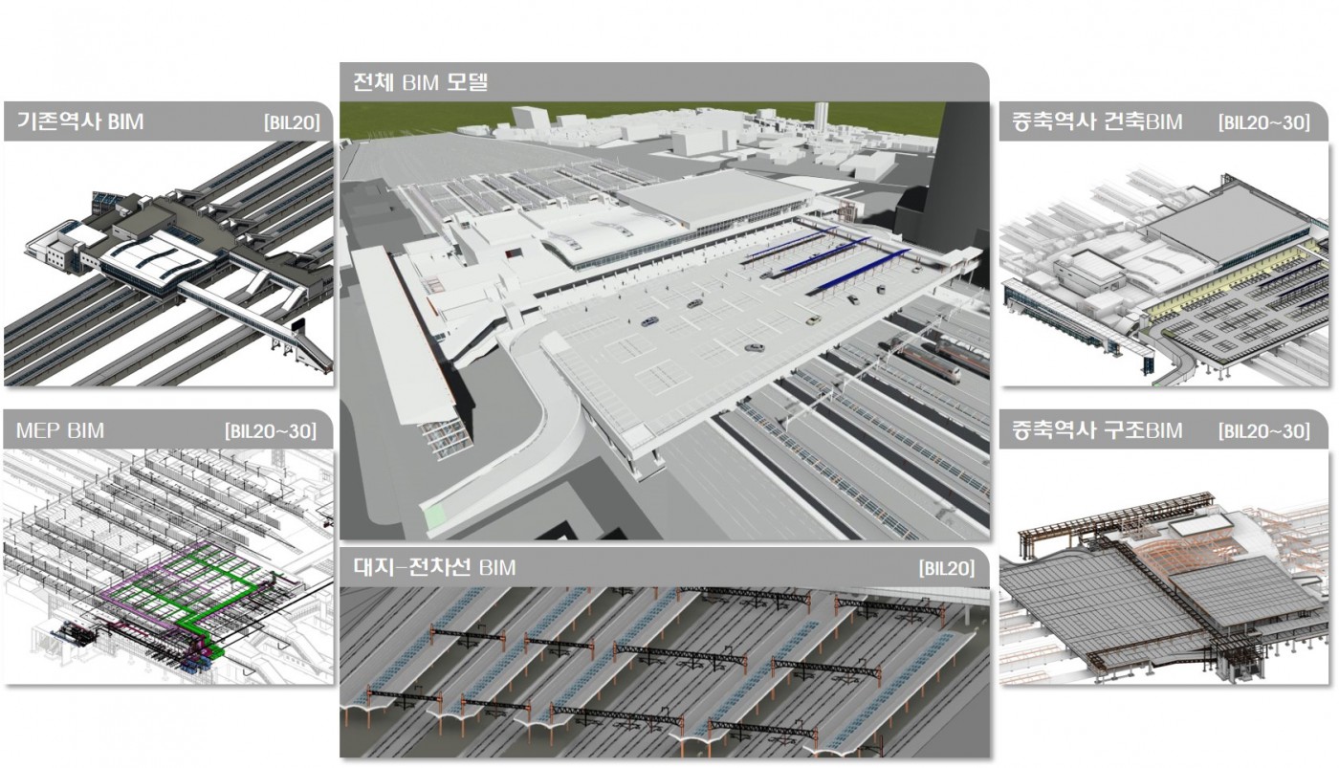Click the 증축역사 건축BIM title text
The width and height of the screenshot is (1339, 768).
[1097, 121]
